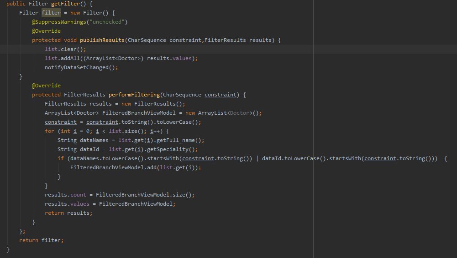
Task: Click the (ArrayList<Doctor>) cast expression
Action: [x=113, y=58]
